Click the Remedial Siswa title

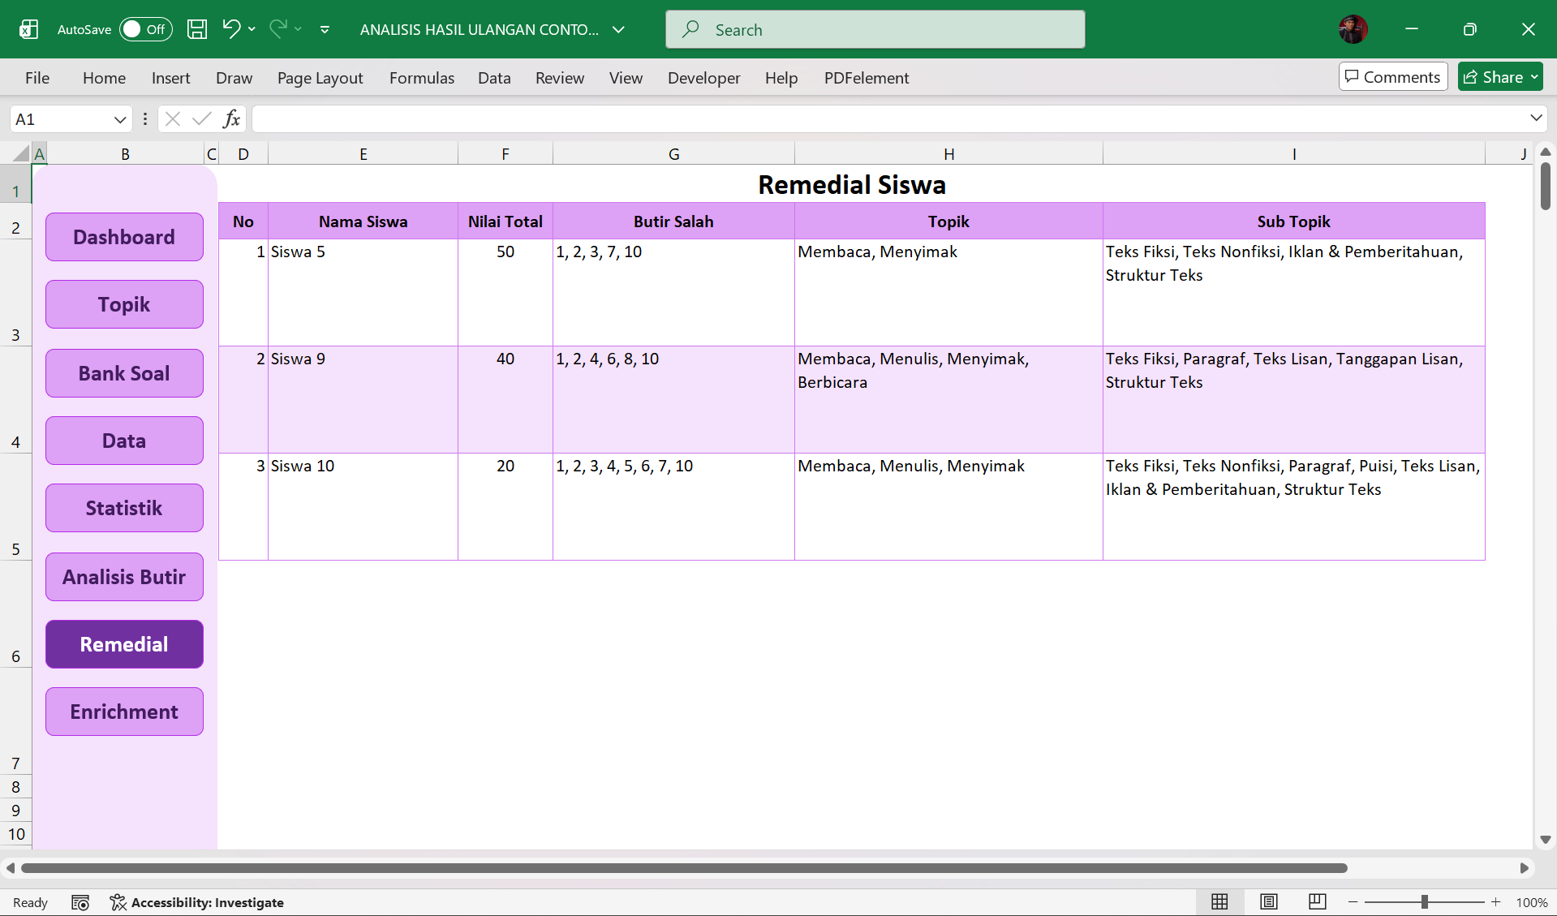(851, 185)
